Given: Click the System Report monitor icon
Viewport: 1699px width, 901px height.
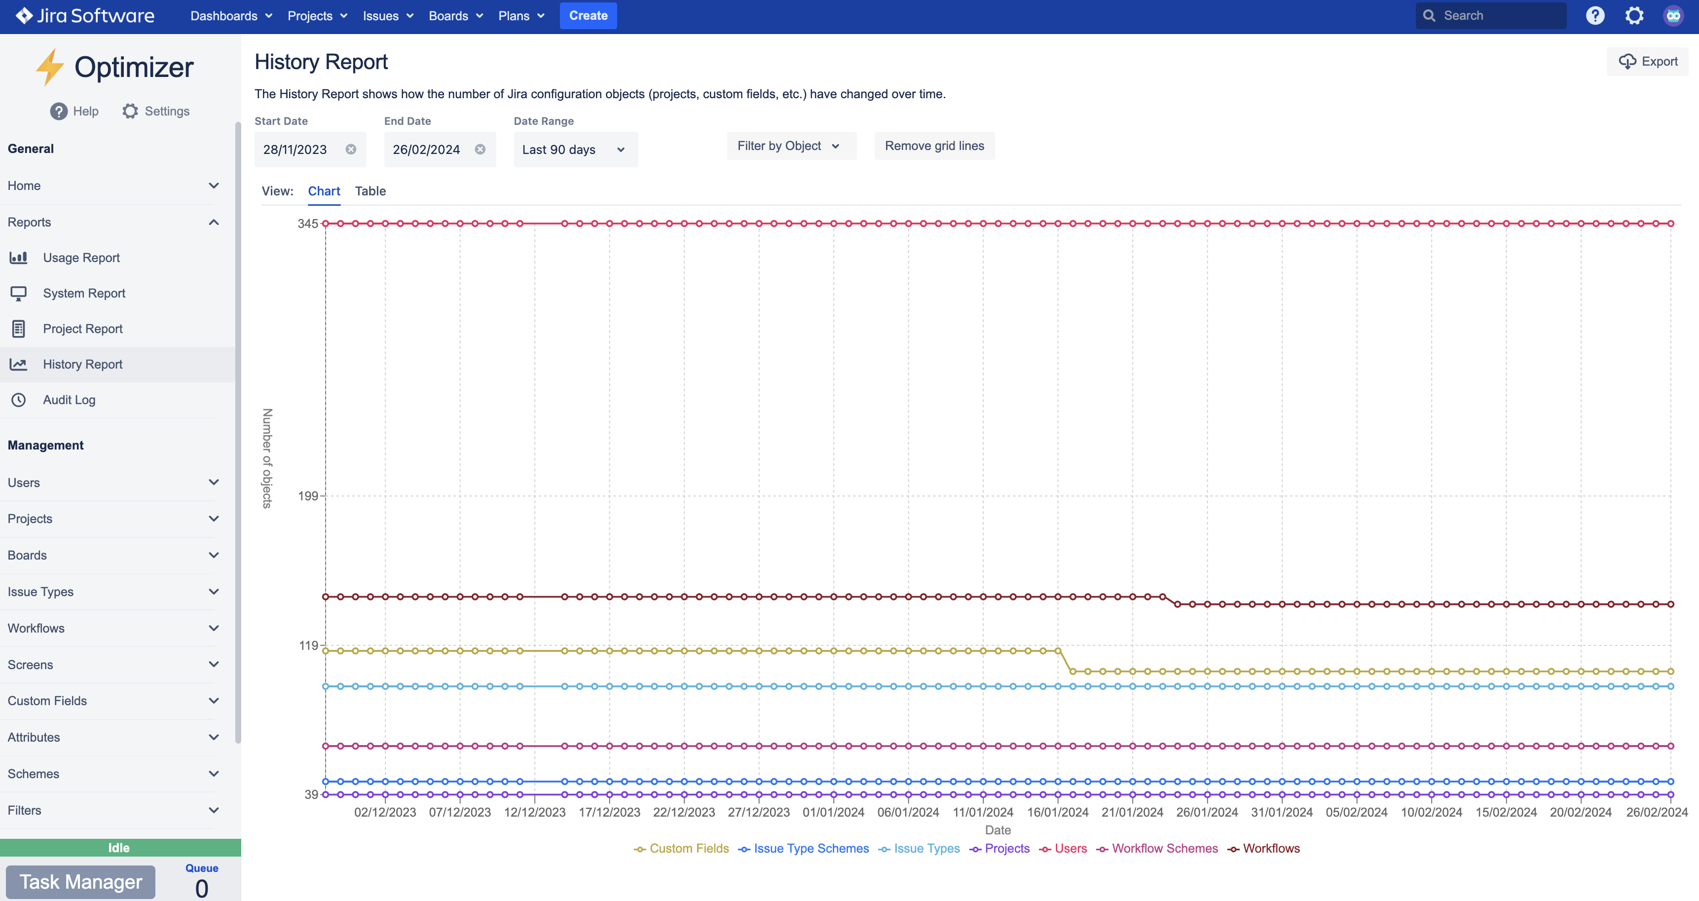Looking at the screenshot, I should tap(18, 293).
